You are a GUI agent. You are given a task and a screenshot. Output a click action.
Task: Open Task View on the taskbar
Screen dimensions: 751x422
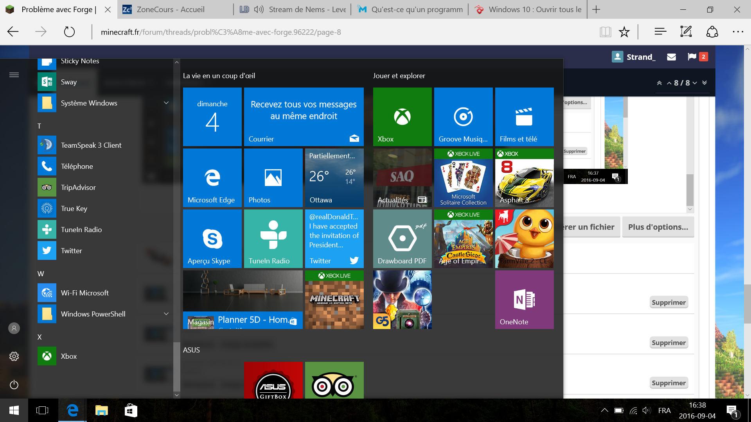42,410
